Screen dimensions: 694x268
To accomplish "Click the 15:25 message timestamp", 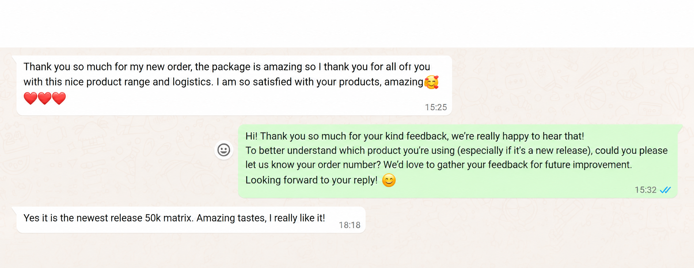I will coord(436,108).
